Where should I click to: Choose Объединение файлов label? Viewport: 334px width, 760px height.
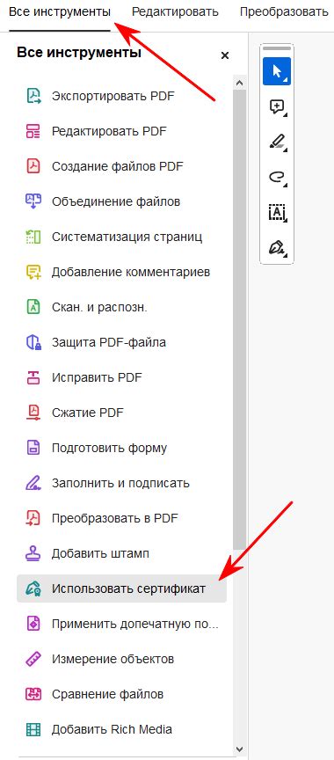click(x=116, y=201)
